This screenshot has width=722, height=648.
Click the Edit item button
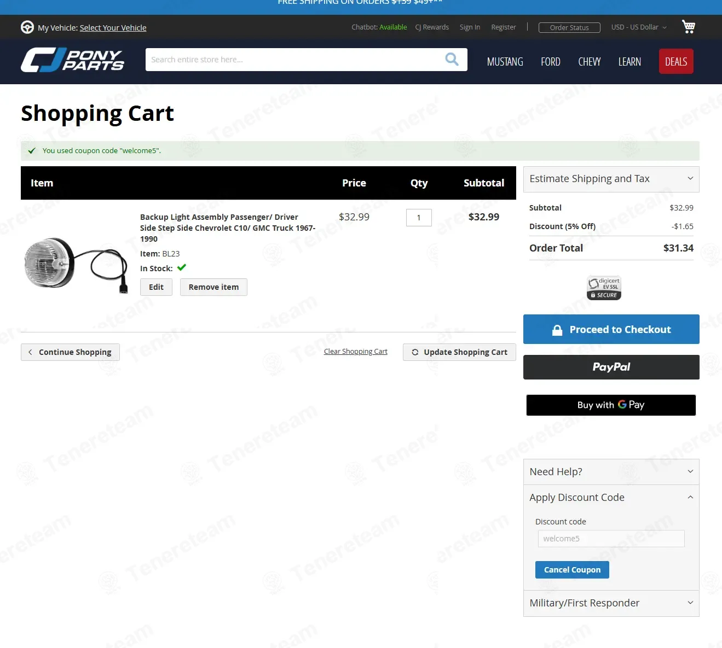coord(156,287)
